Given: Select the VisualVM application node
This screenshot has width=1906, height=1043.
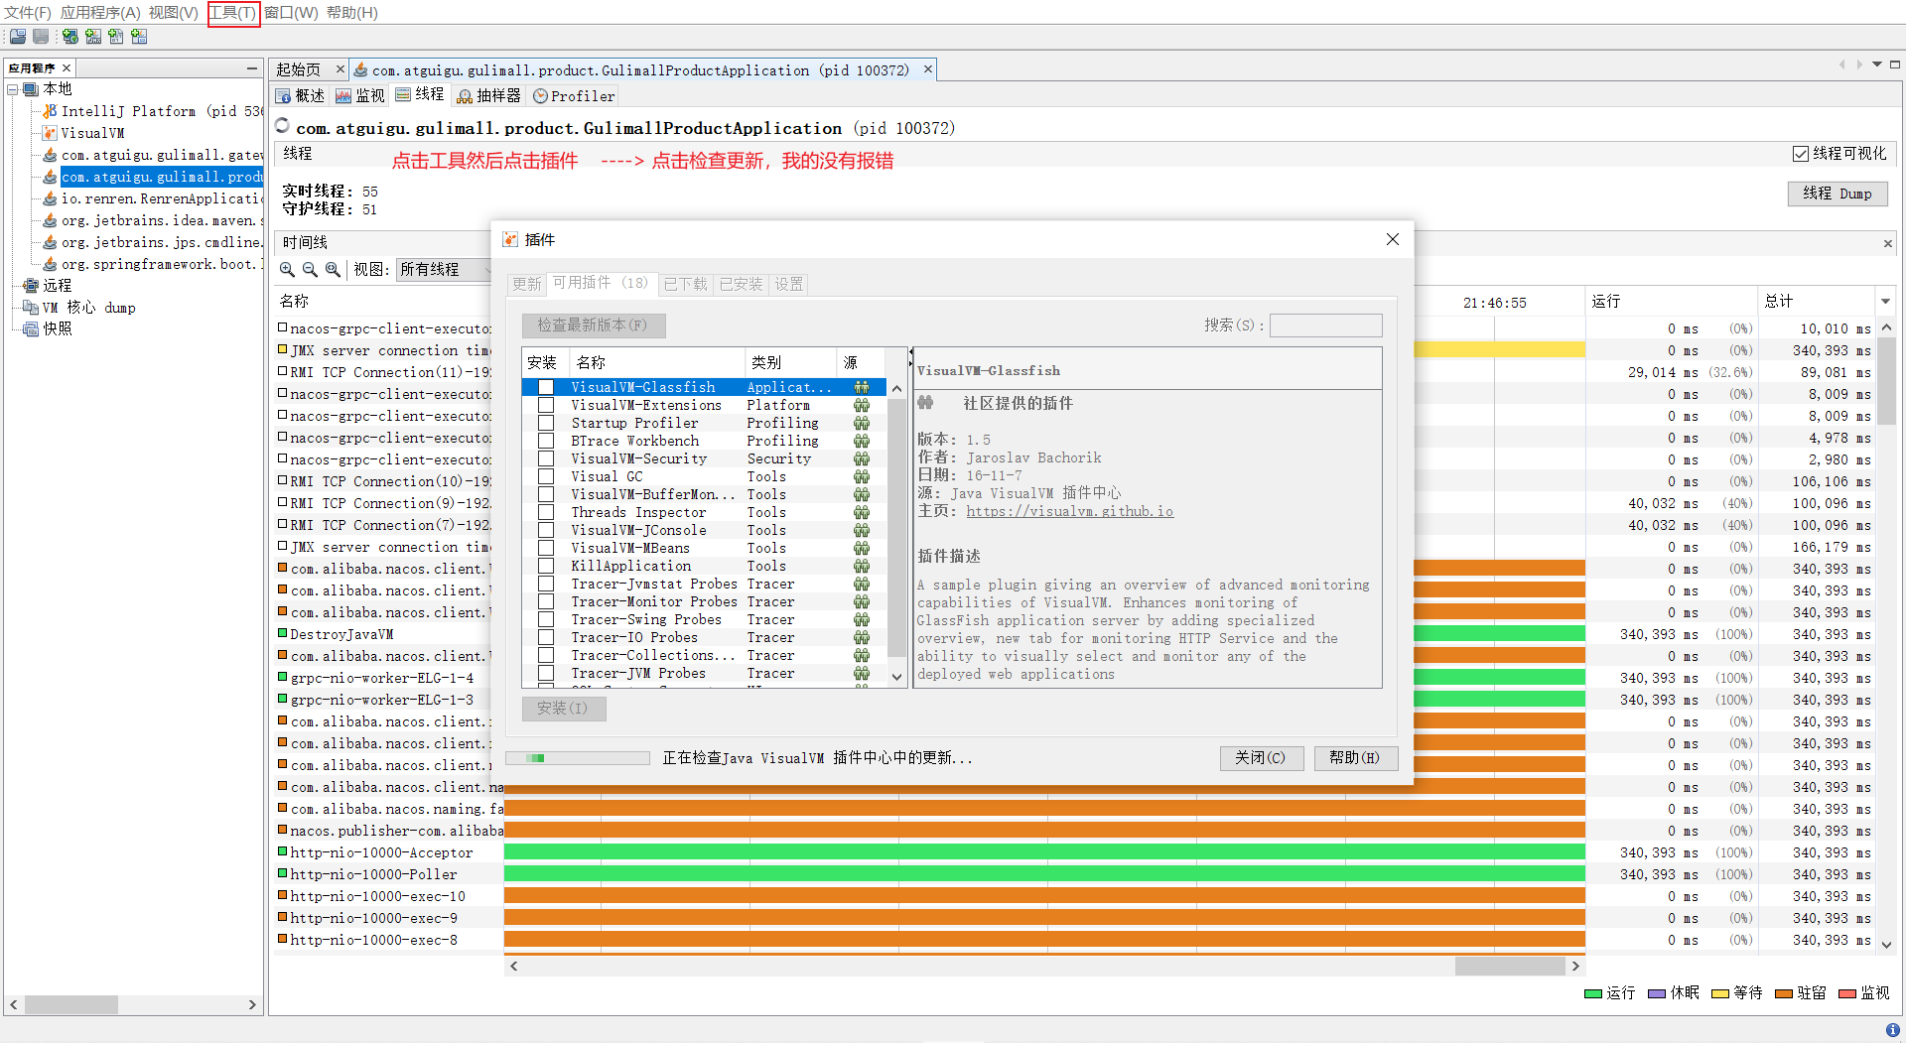Looking at the screenshot, I should click(84, 133).
